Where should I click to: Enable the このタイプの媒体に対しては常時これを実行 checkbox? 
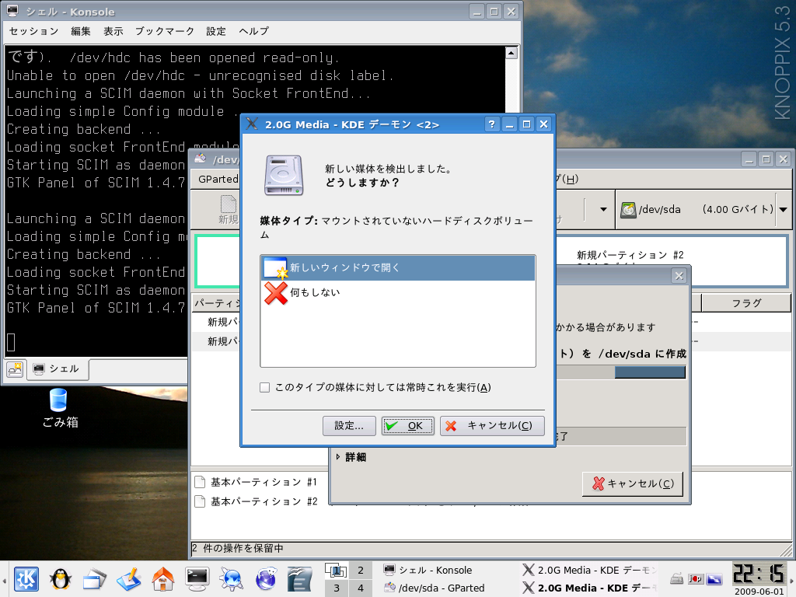[264, 388]
